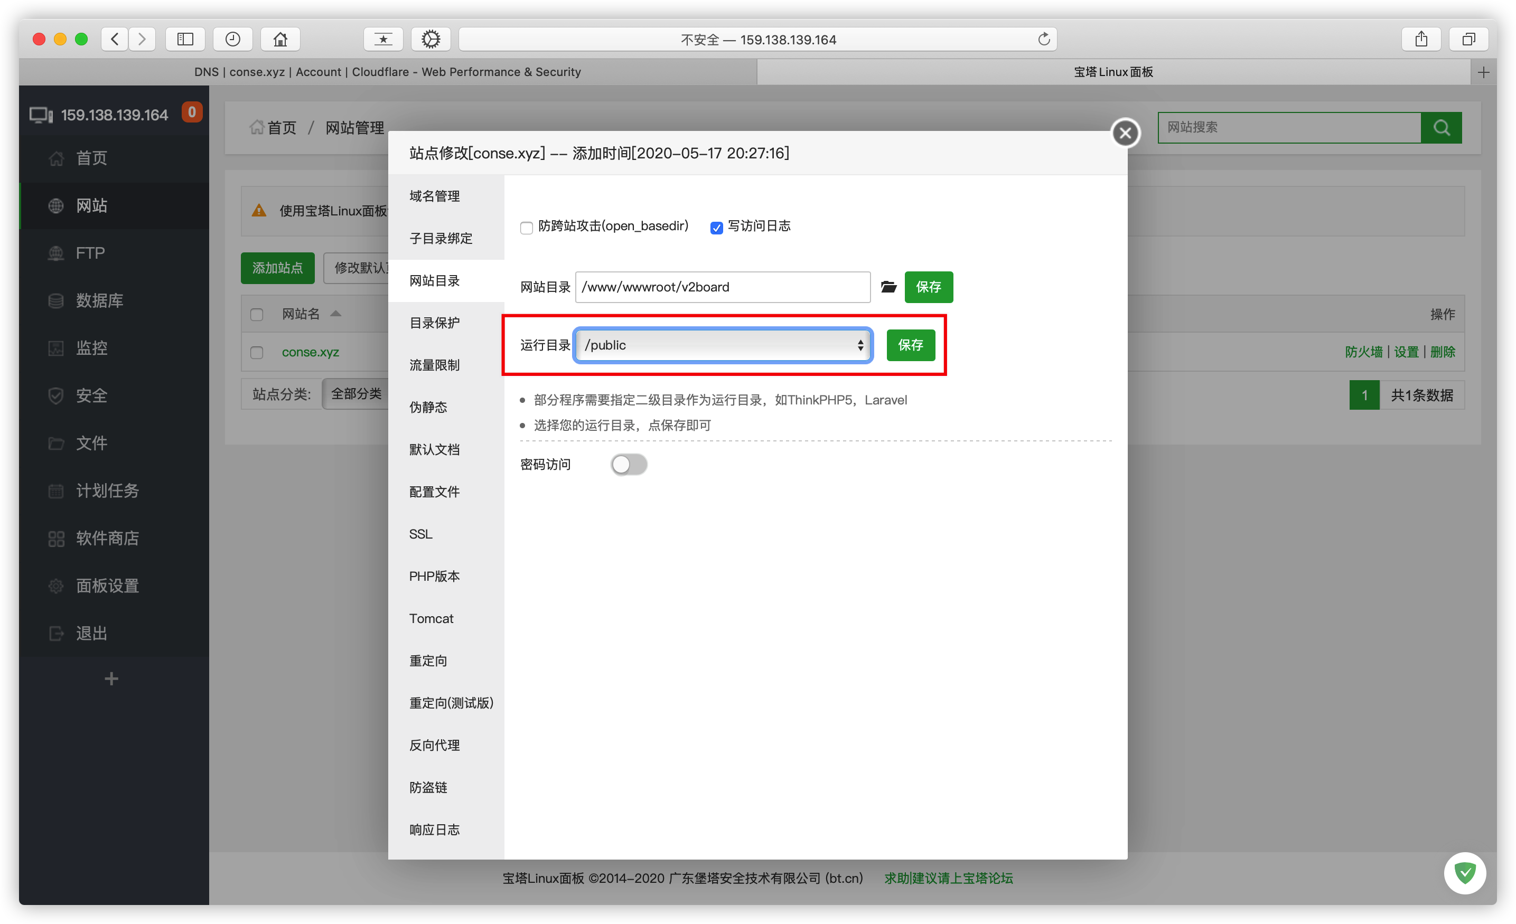This screenshot has width=1516, height=924.
Task: Click 添加站点 button
Action: 277,268
